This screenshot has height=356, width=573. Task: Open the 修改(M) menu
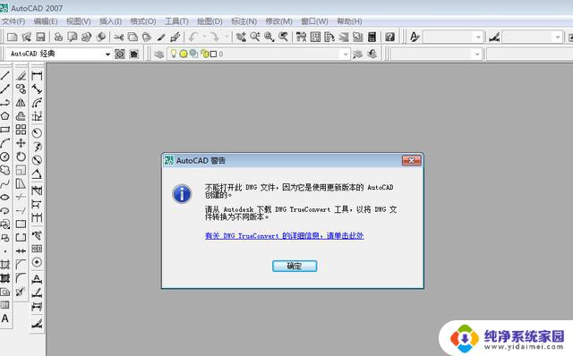pyautogui.click(x=278, y=21)
